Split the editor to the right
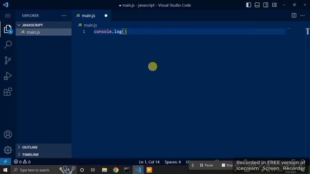310x174 pixels. [x=294, y=15]
